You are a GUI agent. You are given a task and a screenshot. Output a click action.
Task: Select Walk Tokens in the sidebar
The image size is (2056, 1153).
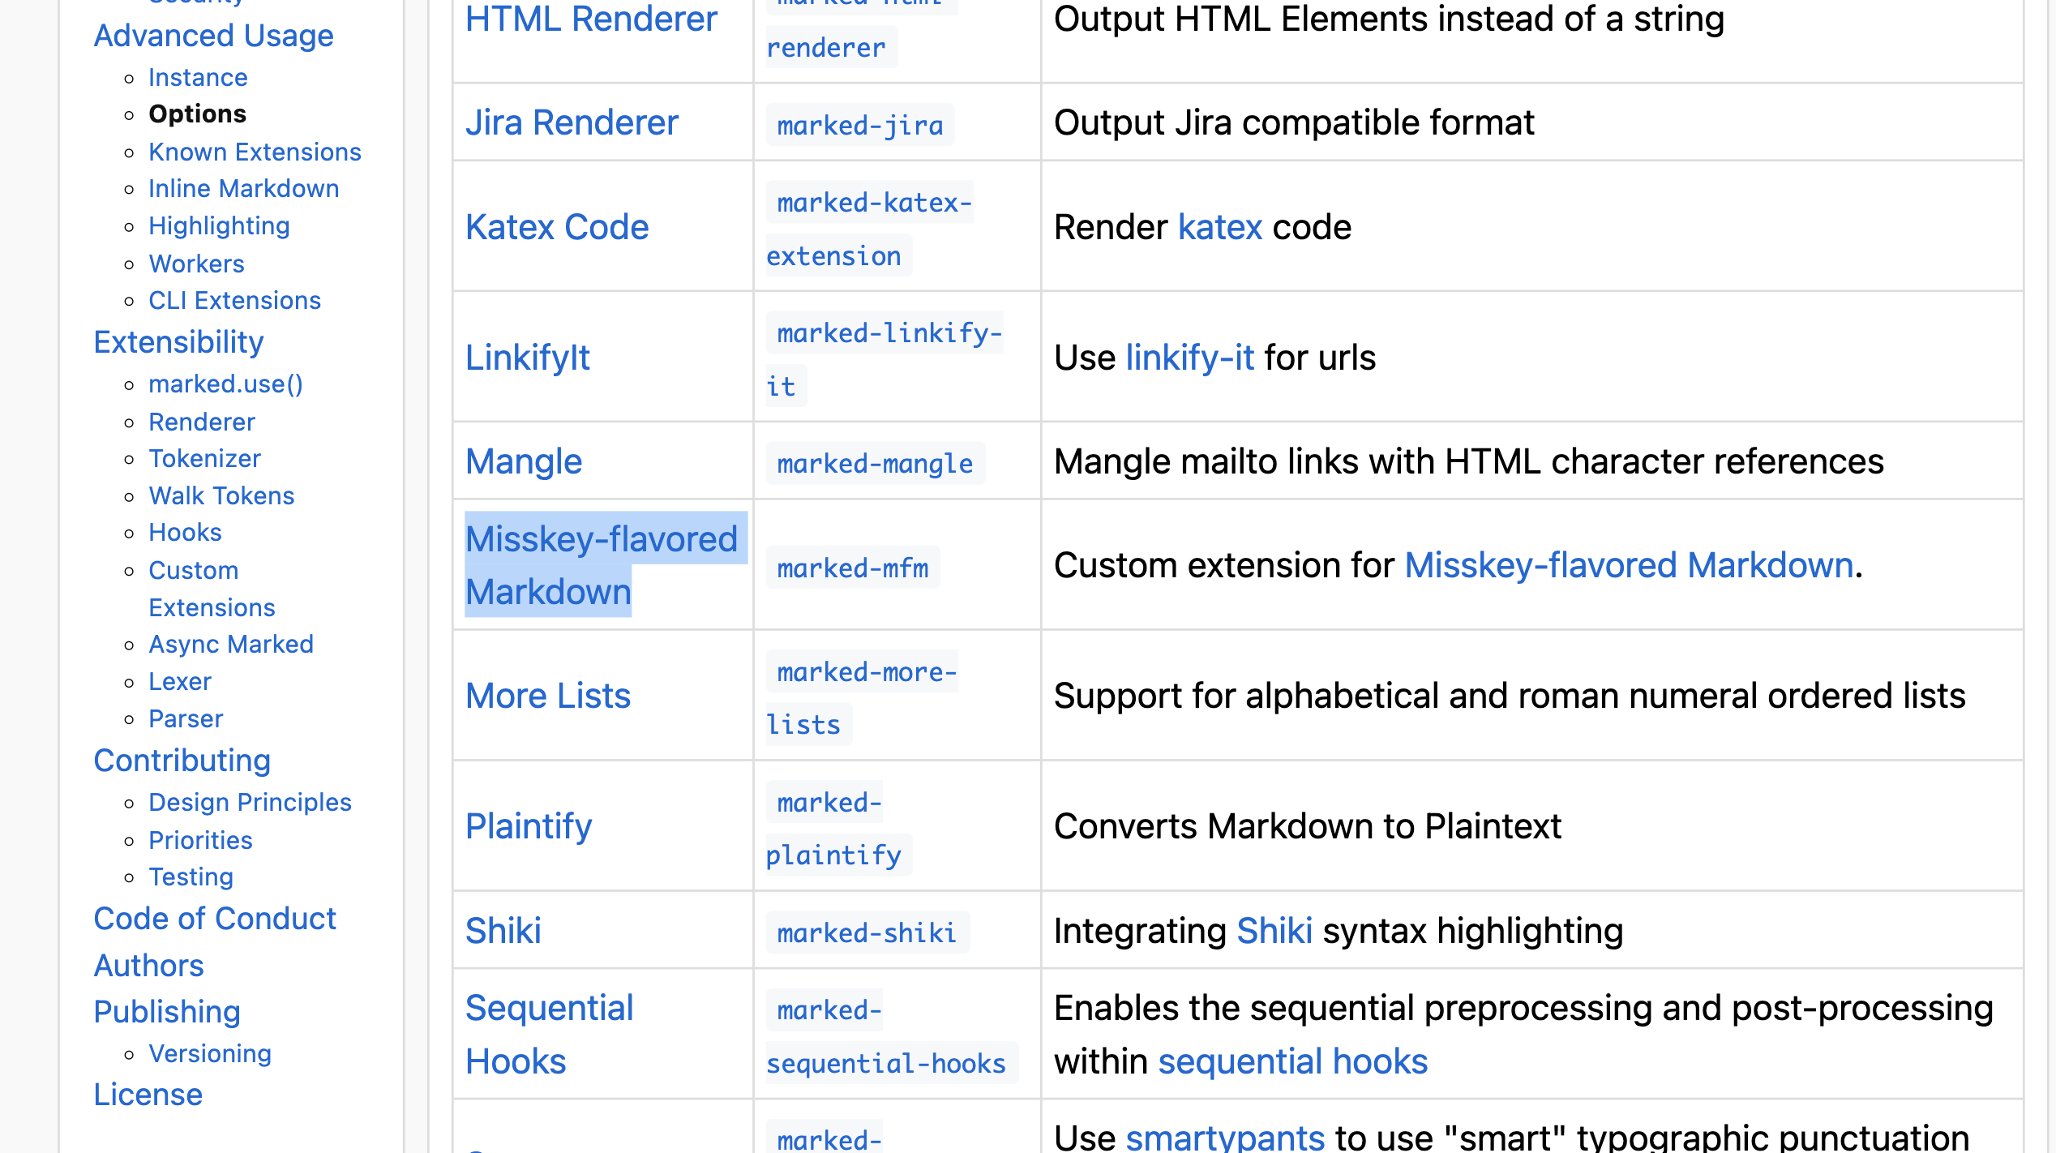point(221,496)
